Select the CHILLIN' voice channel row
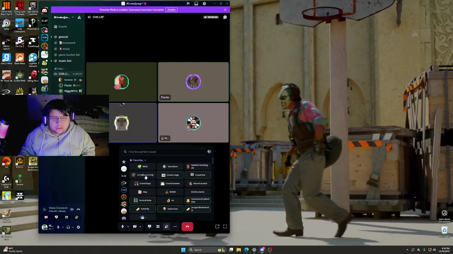Viewport: 453px width, 254px height. (x=68, y=74)
